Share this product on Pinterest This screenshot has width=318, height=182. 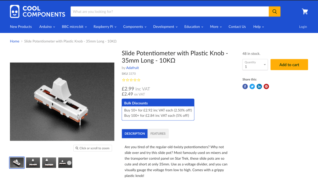[x=266, y=86]
